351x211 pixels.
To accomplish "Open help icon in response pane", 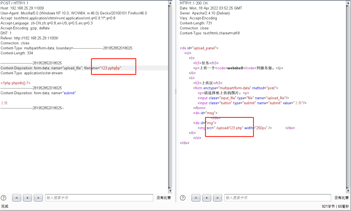I will point(183,198).
